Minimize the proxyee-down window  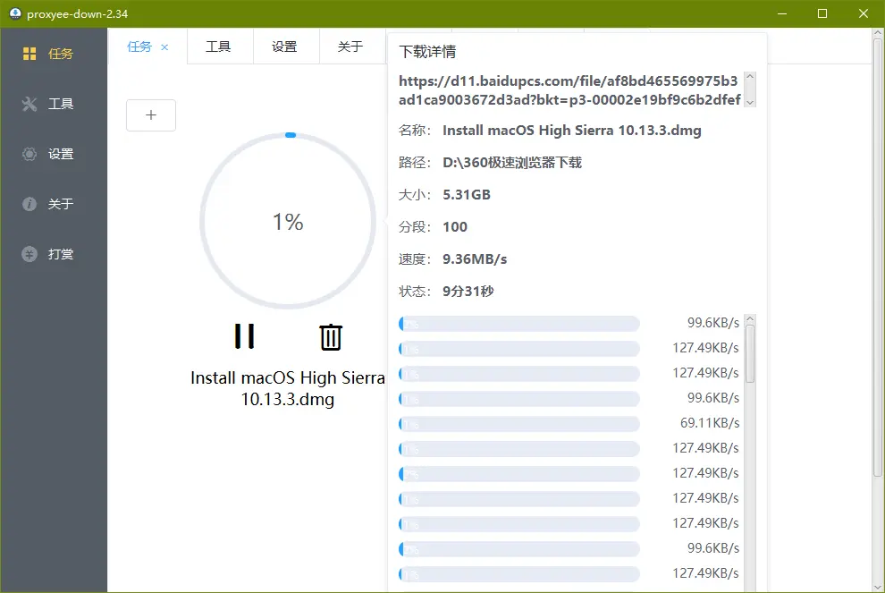click(782, 13)
